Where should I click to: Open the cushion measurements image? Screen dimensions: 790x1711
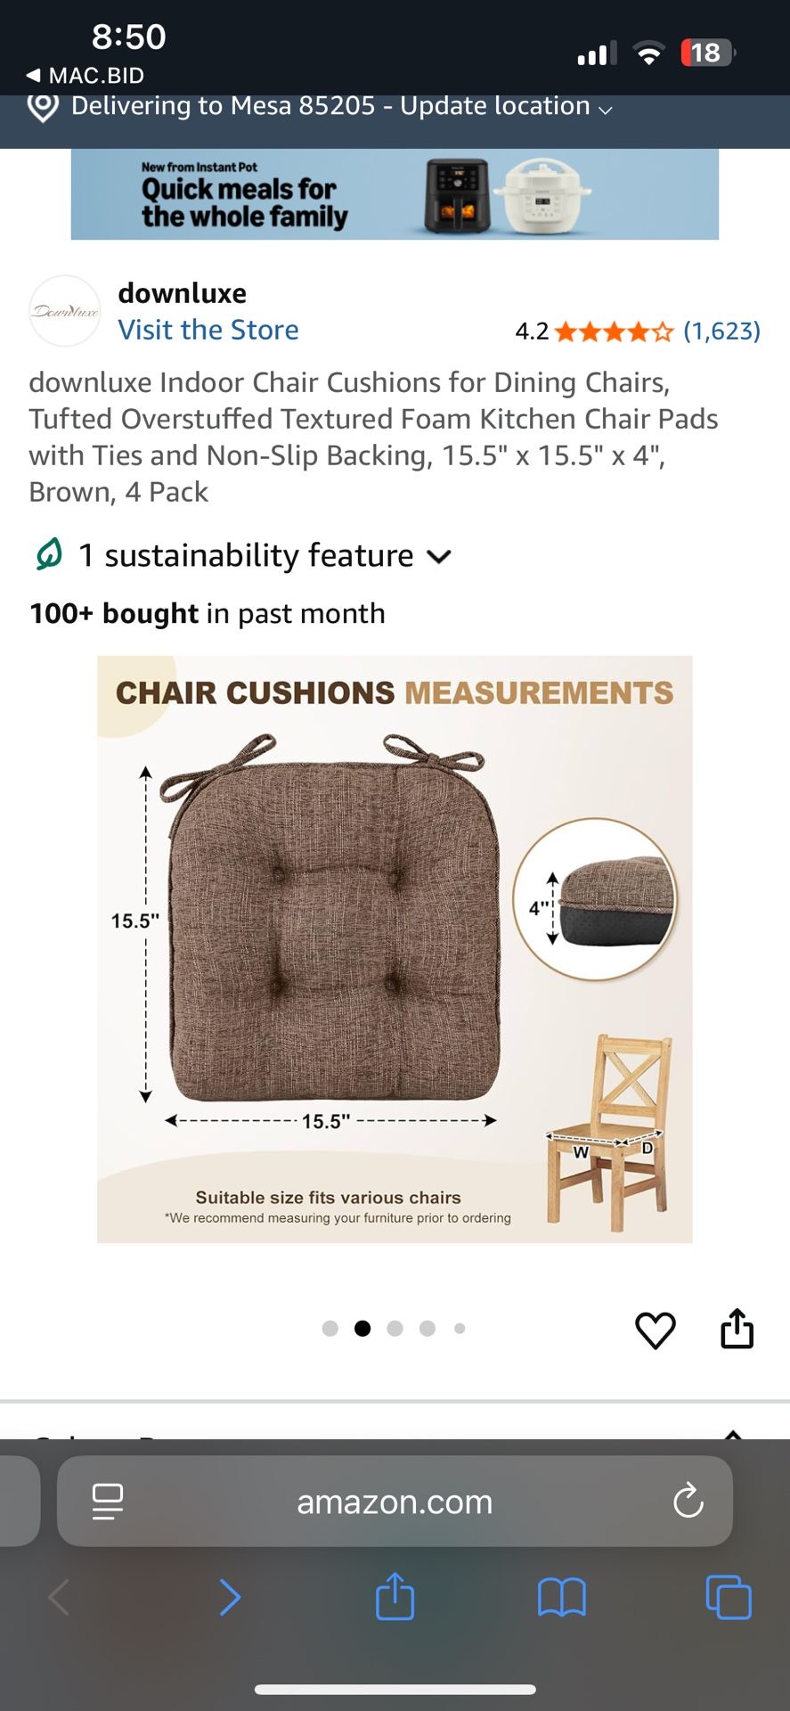tap(395, 949)
